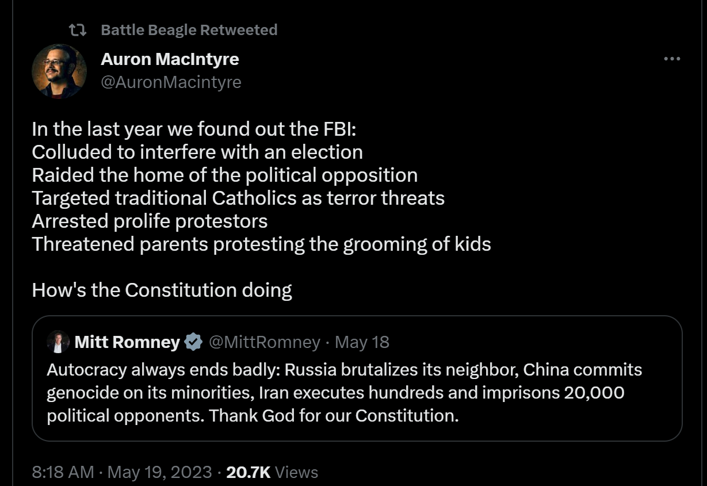Visit the @AuronMacintyre handle link

coord(171,82)
